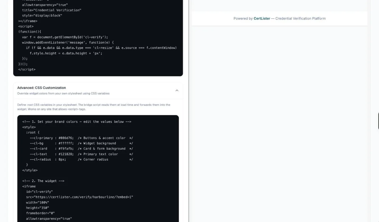
Task: Collapse the Advanced CSS Customization chevron
Action: (177, 91)
